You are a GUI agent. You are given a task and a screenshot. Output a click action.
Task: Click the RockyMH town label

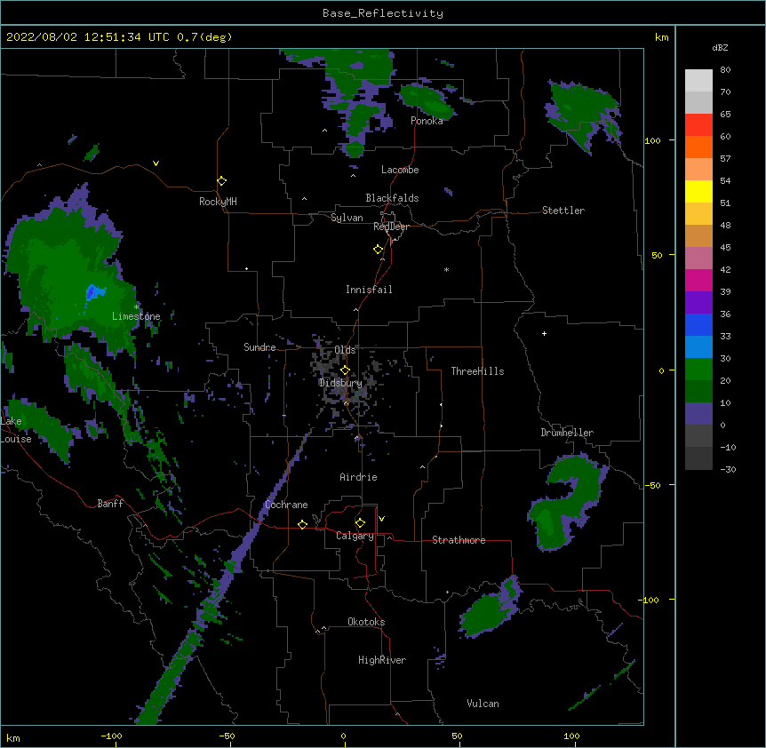(x=218, y=202)
